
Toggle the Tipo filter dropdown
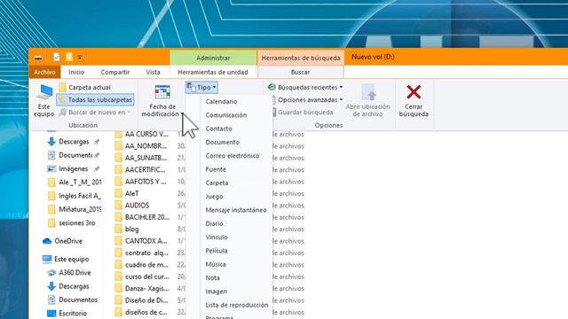tap(201, 87)
